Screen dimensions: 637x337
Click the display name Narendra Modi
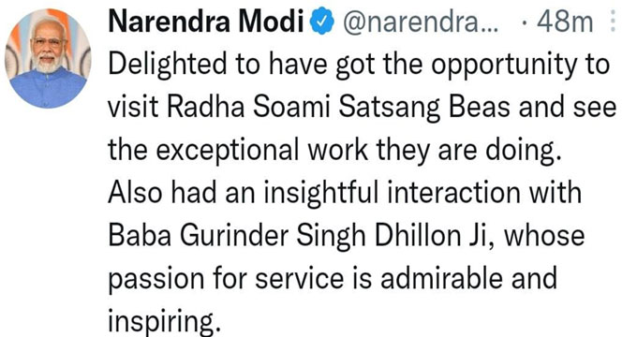click(x=206, y=22)
